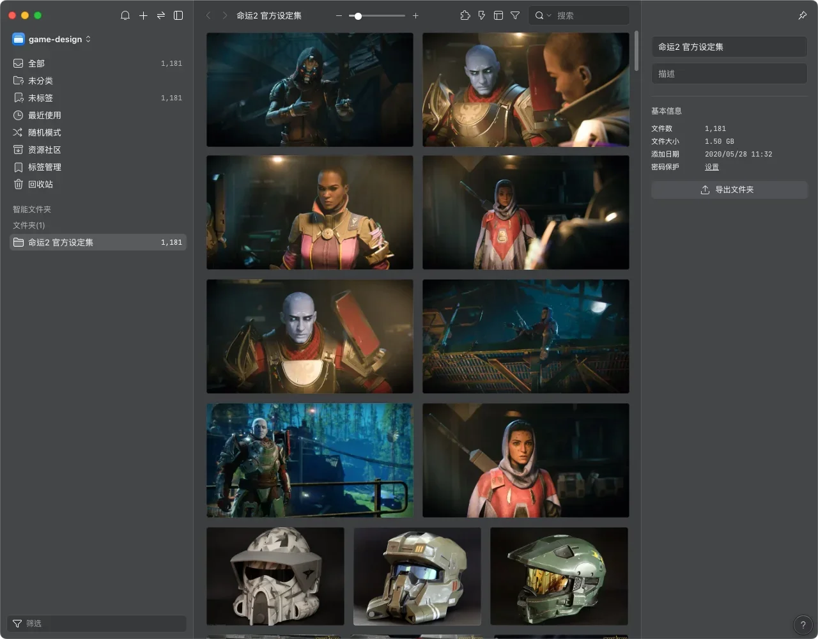Open the search options magnifier dropdown
818x639 pixels.
click(x=543, y=15)
